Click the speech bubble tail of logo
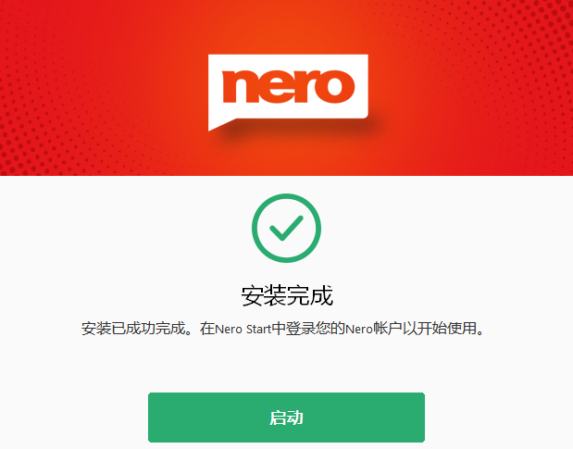573x449 pixels. tap(221, 124)
